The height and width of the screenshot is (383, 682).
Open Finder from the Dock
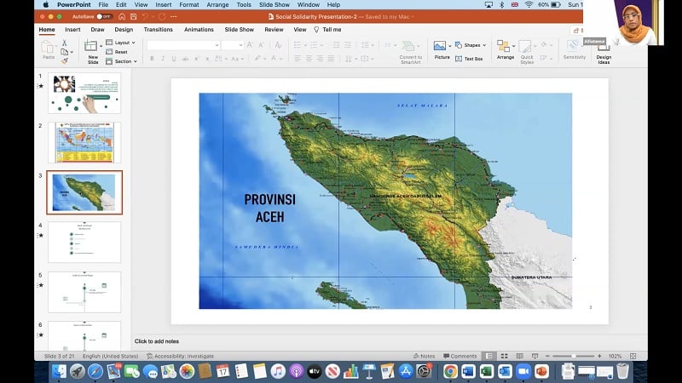click(x=59, y=371)
